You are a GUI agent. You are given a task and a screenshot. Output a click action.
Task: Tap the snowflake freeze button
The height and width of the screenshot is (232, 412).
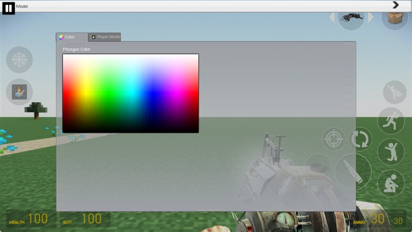(x=19, y=60)
